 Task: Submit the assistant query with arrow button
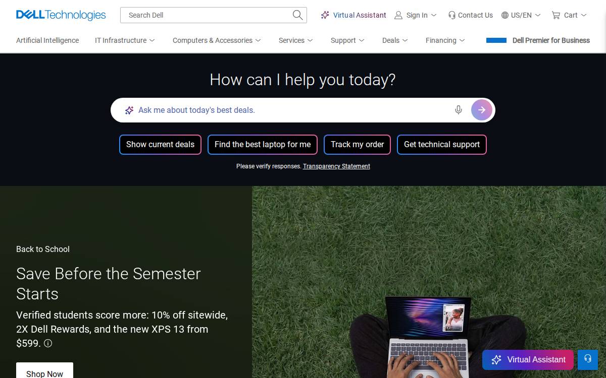tap(482, 110)
